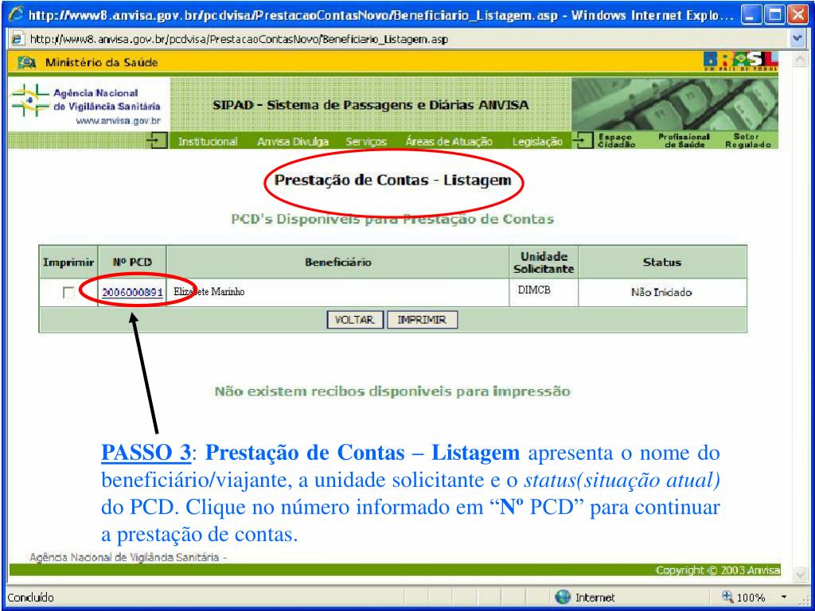Click the Brasil government logo
815x611 pixels.
(741, 61)
